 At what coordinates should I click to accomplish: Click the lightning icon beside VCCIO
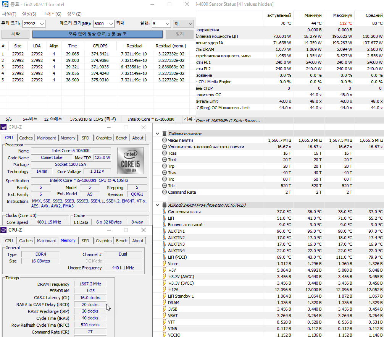[165, 335]
